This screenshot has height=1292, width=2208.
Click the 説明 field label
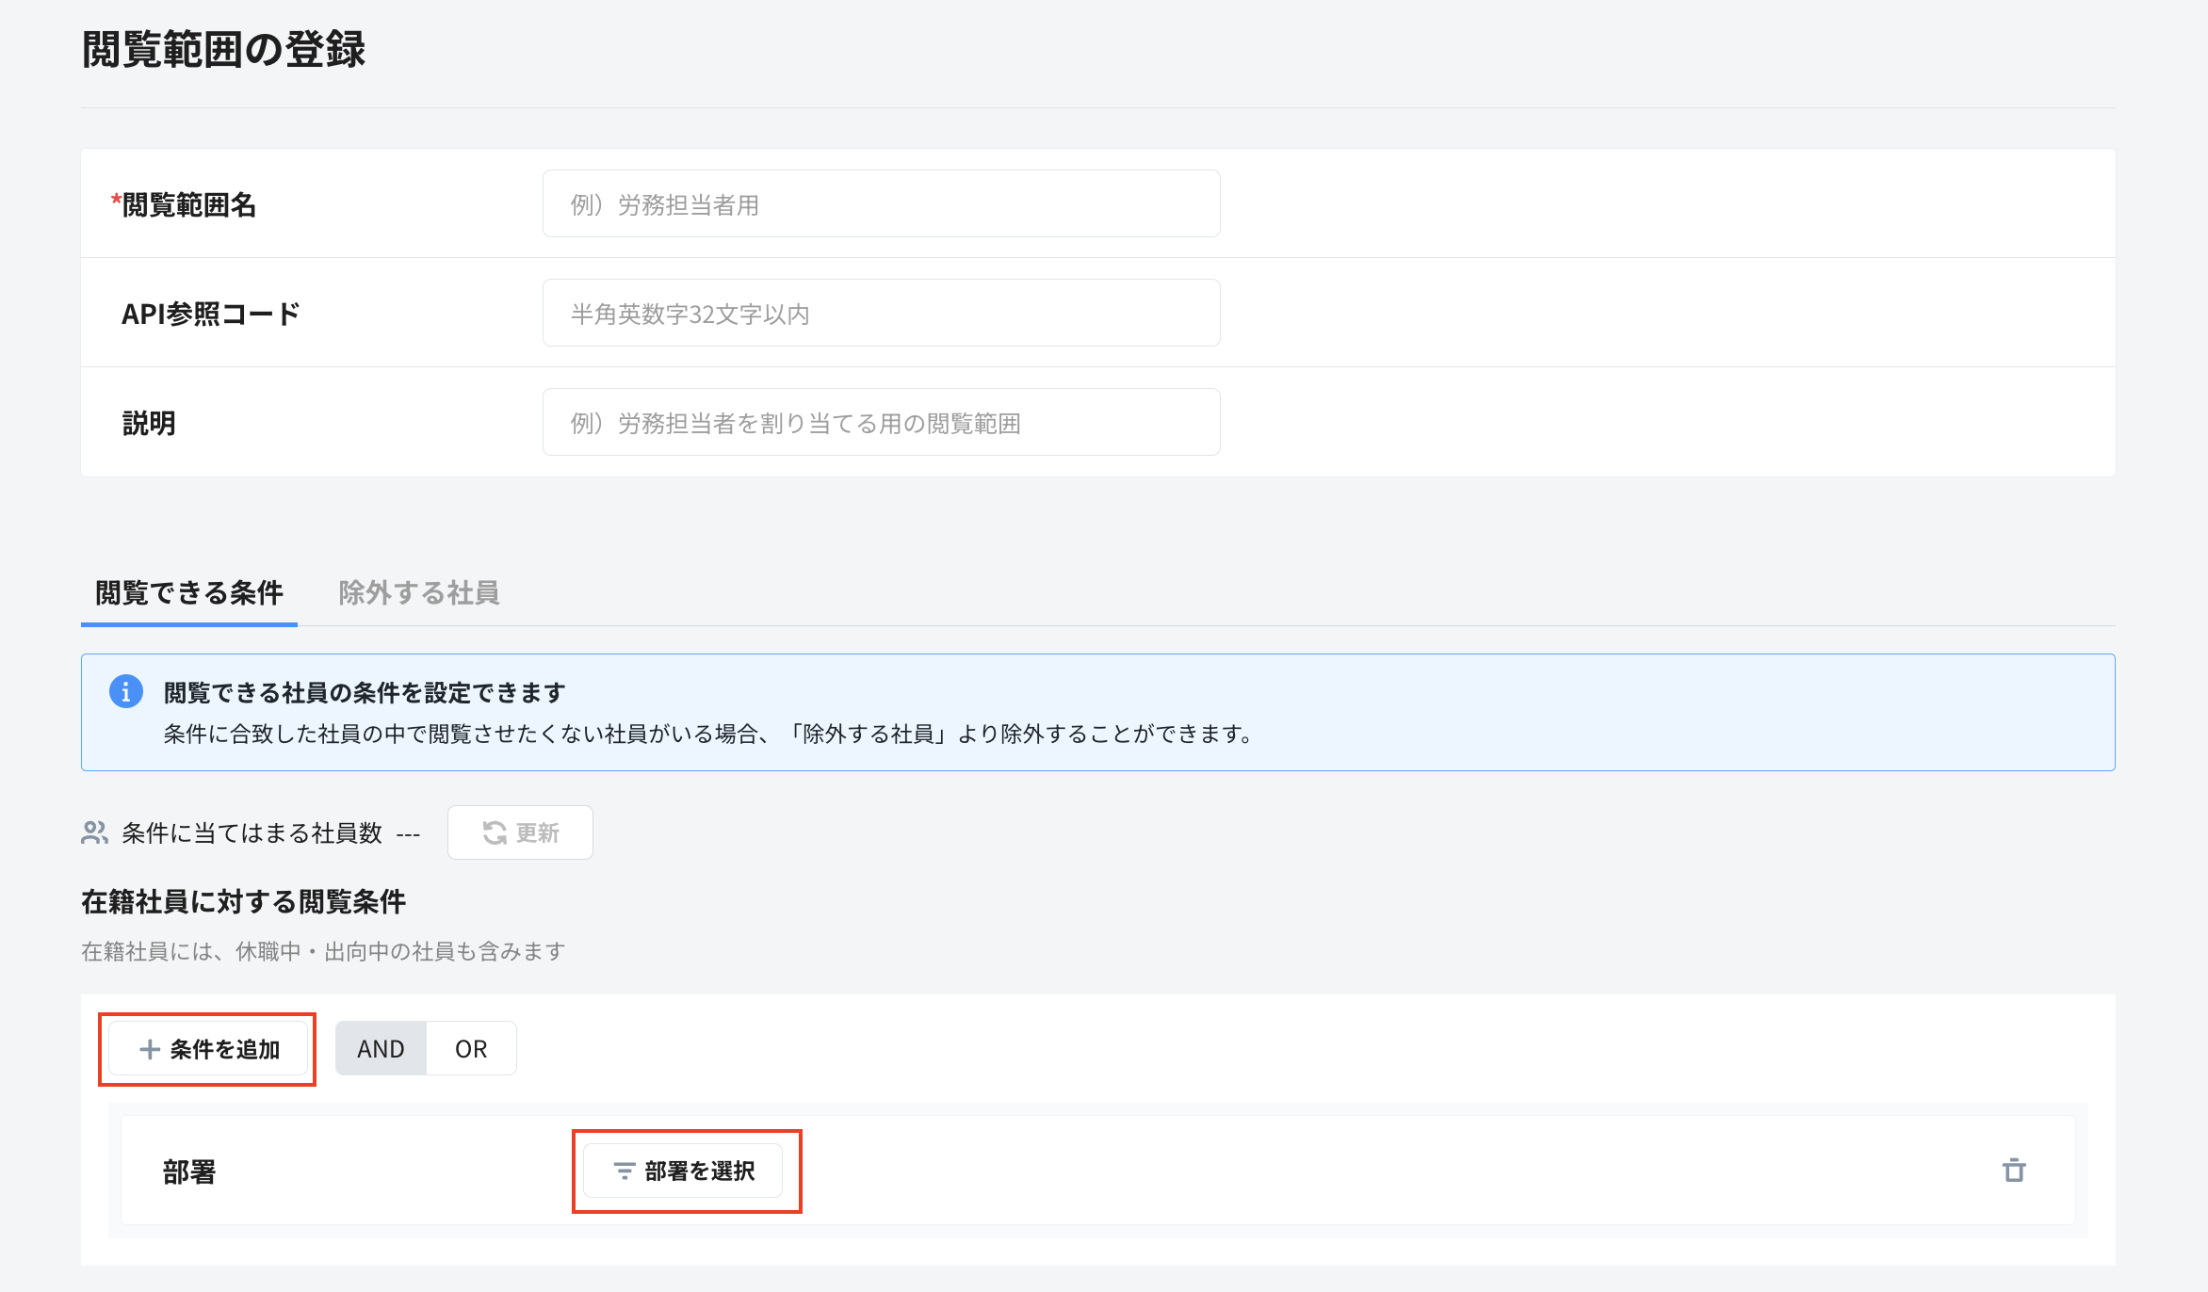pos(149,423)
